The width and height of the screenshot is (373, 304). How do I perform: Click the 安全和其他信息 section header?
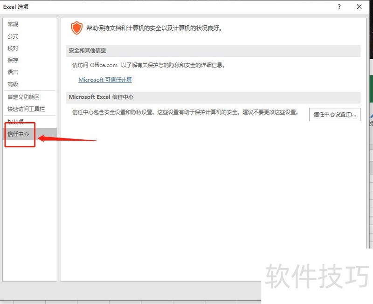click(88, 51)
